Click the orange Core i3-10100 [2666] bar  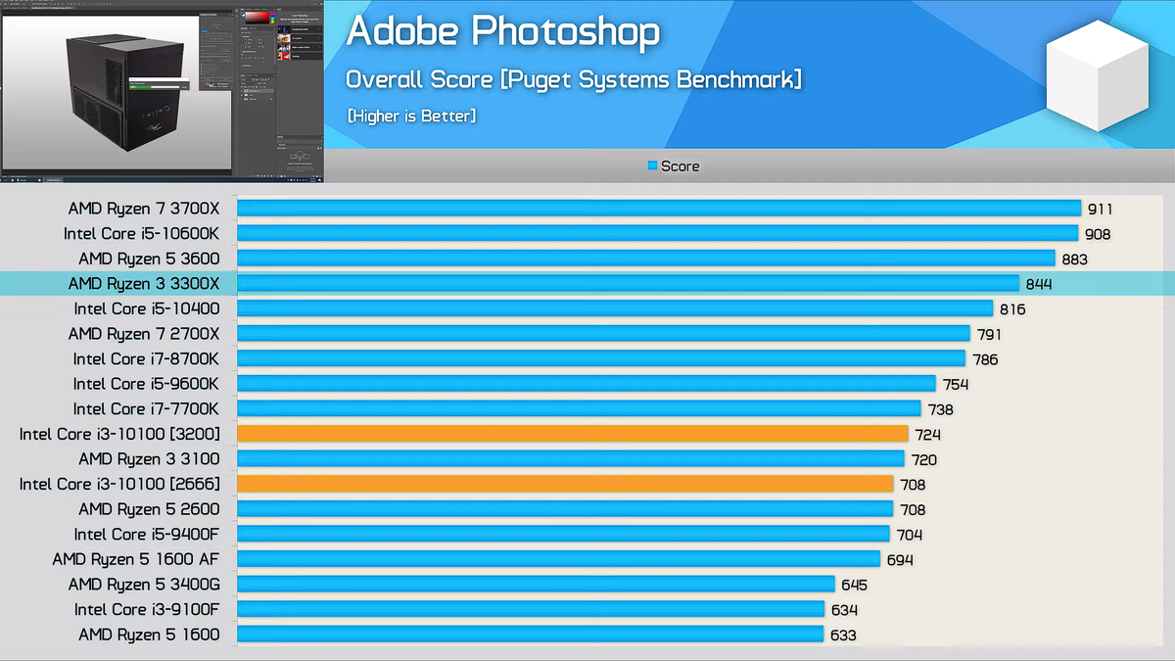tap(566, 484)
